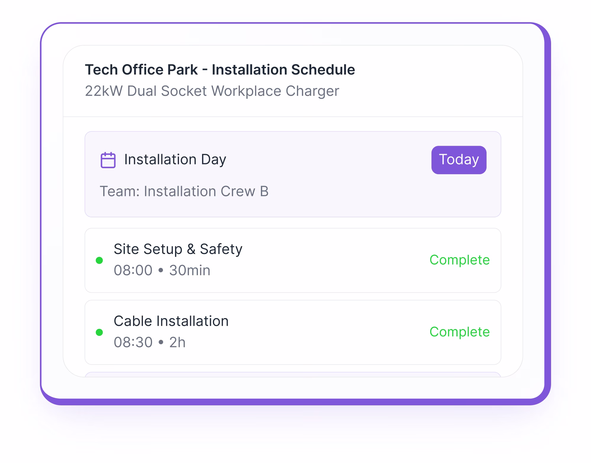Screen dimensions: 591x463
Task: Click the 08:30 duration indicator
Action: point(150,342)
